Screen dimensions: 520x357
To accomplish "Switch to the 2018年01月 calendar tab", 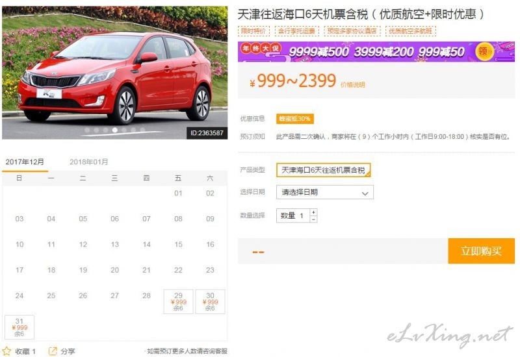I will point(88,162).
